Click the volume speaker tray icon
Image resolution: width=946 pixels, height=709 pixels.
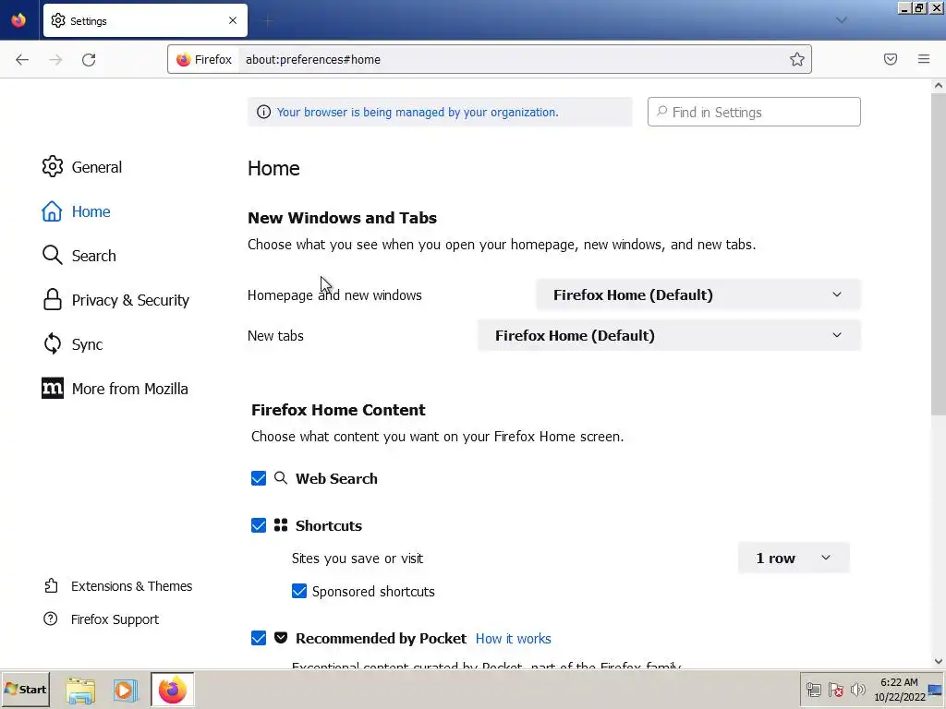(x=858, y=690)
